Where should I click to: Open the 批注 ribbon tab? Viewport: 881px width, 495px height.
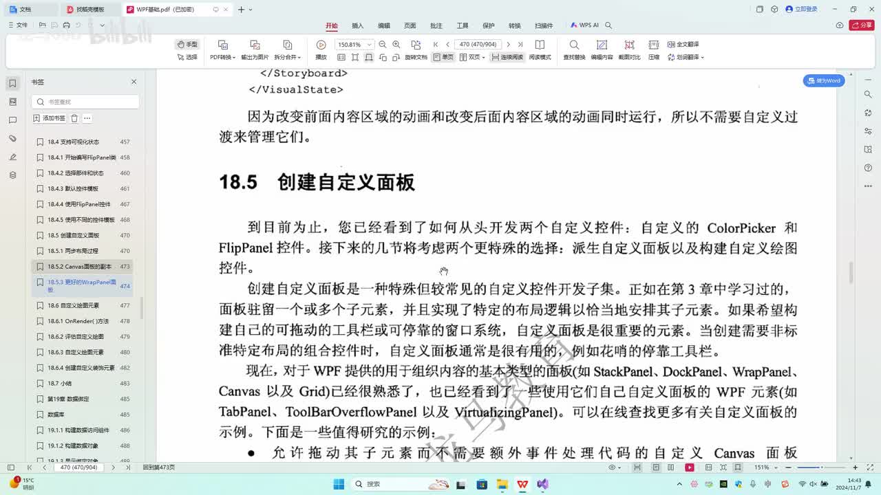[436, 25]
